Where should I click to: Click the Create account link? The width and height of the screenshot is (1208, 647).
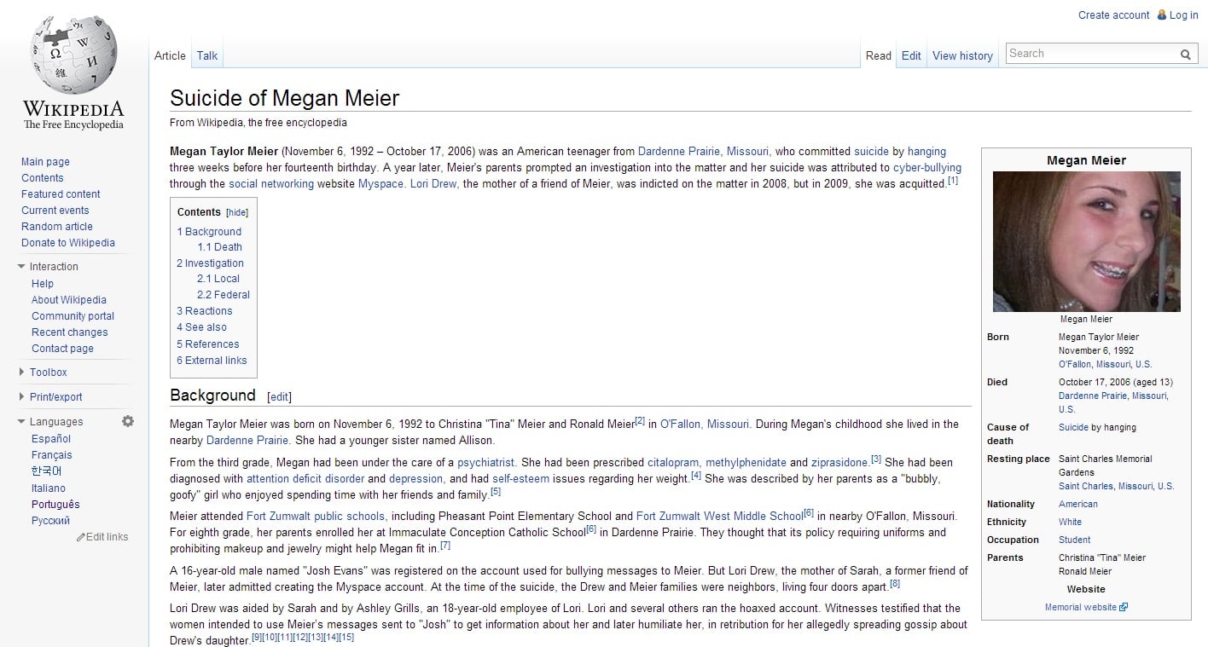point(1113,15)
